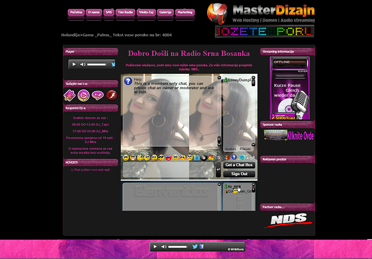
Task: Click the MasterDizajn logo banner
Action: tap(261, 14)
